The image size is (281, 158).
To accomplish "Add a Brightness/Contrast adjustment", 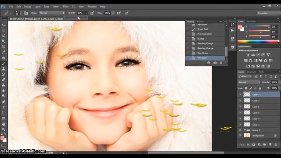I will 248,55.
